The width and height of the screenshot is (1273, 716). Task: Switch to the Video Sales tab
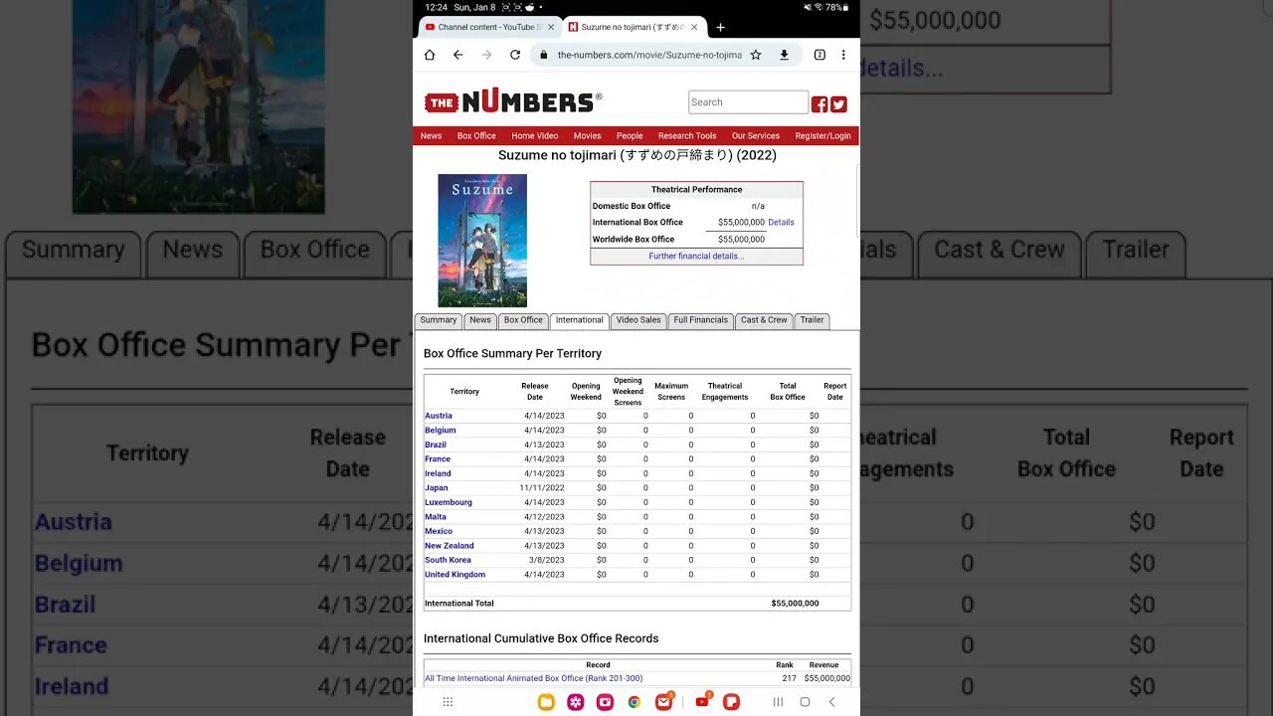pyautogui.click(x=638, y=320)
